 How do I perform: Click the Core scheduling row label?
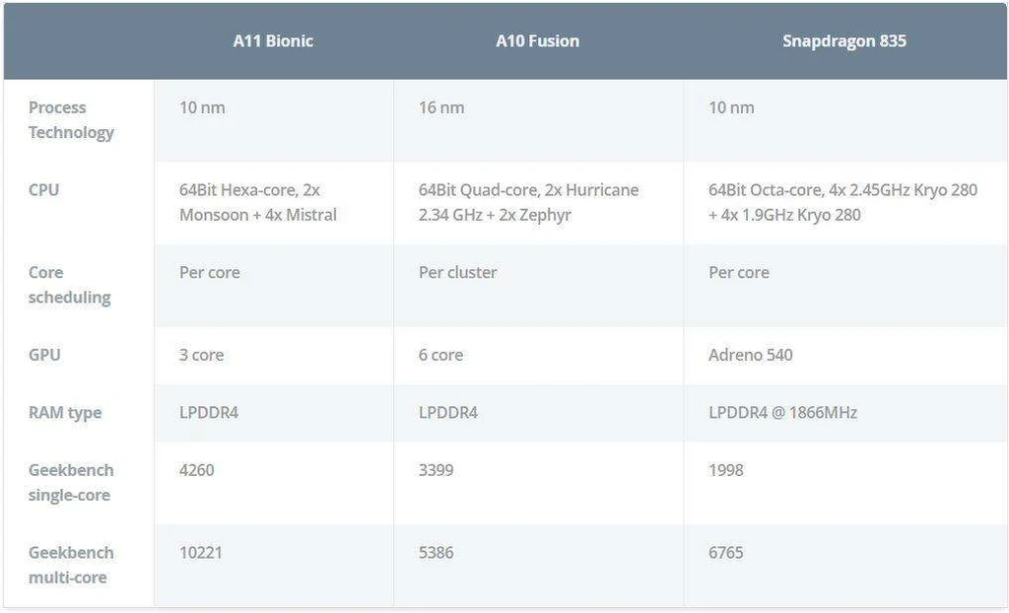coord(70,285)
